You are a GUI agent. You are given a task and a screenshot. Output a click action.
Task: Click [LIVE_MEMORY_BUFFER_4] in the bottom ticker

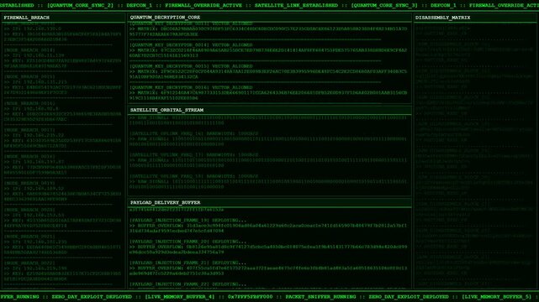pyautogui.click(x=179, y=297)
